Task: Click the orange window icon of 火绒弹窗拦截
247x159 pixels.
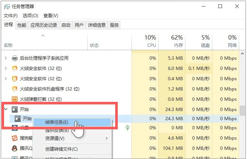Action: 15,99
